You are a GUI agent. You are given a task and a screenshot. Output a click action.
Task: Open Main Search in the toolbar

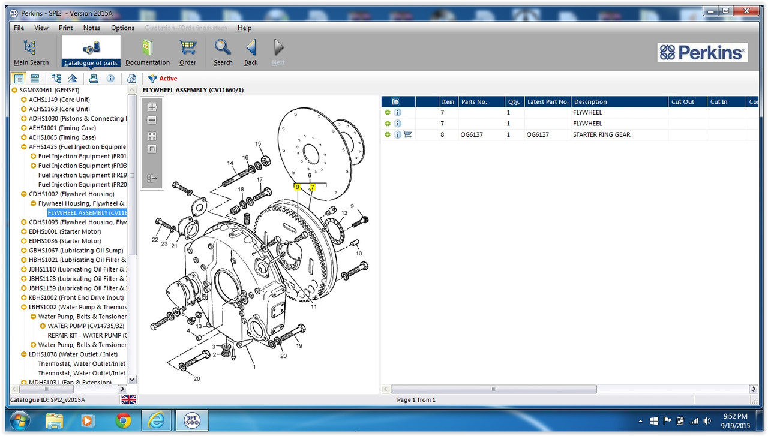click(x=31, y=52)
